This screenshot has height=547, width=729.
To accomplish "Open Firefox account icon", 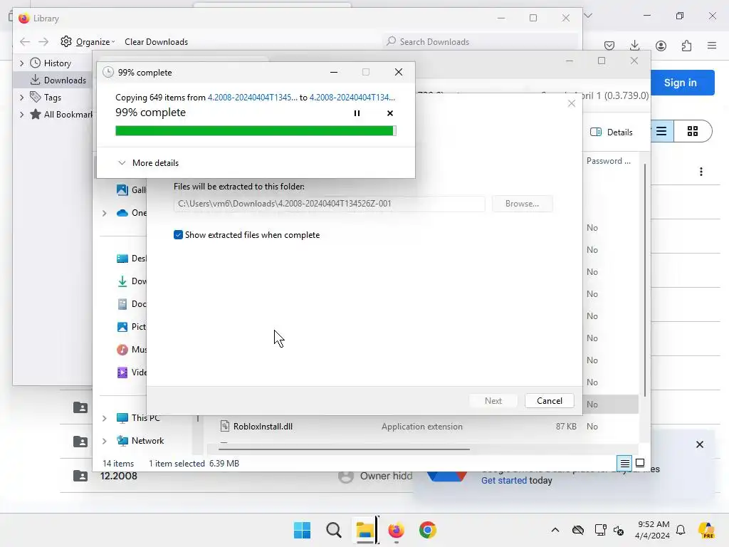I will [661, 46].
